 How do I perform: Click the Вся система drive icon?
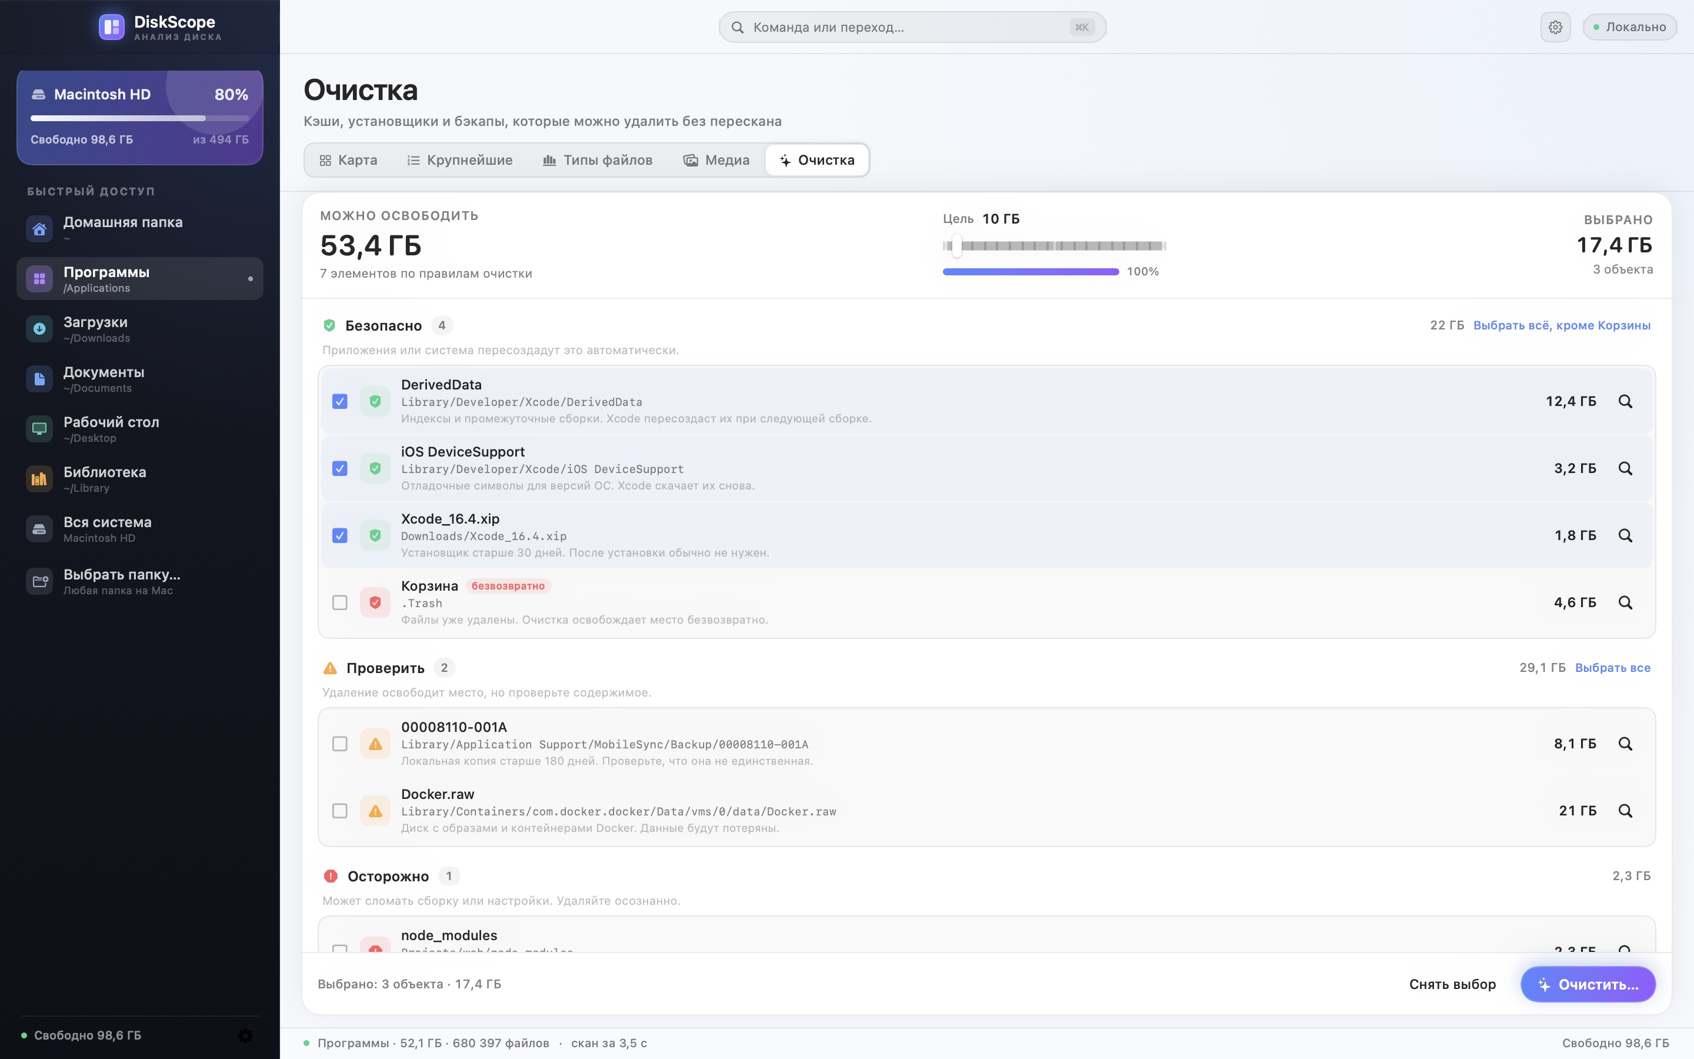point(39,529)
